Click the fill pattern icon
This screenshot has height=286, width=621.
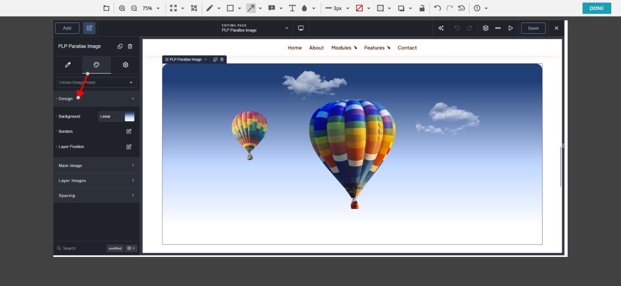[x=380, y=8]
